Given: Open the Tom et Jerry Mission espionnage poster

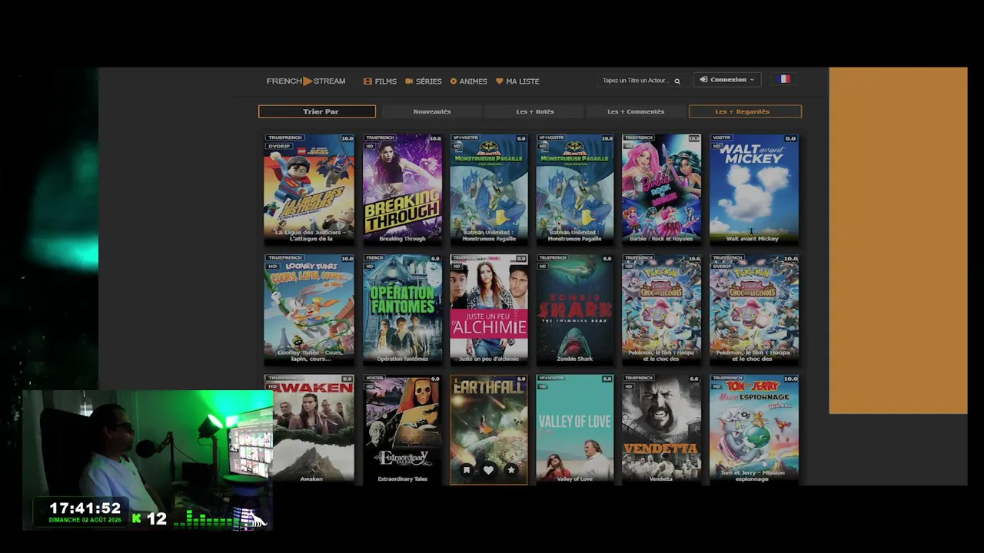Looking at the screenshot, I should pyautogui.click(x=754, y=429).
